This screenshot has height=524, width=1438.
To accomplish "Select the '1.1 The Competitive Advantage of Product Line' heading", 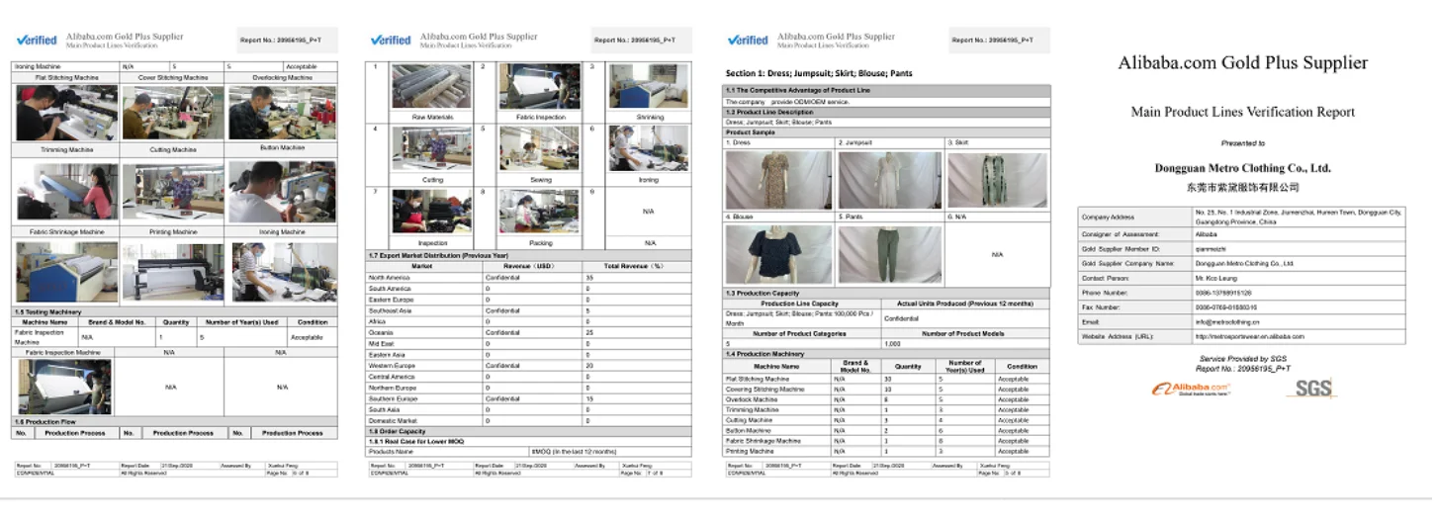I will [796, 90].
